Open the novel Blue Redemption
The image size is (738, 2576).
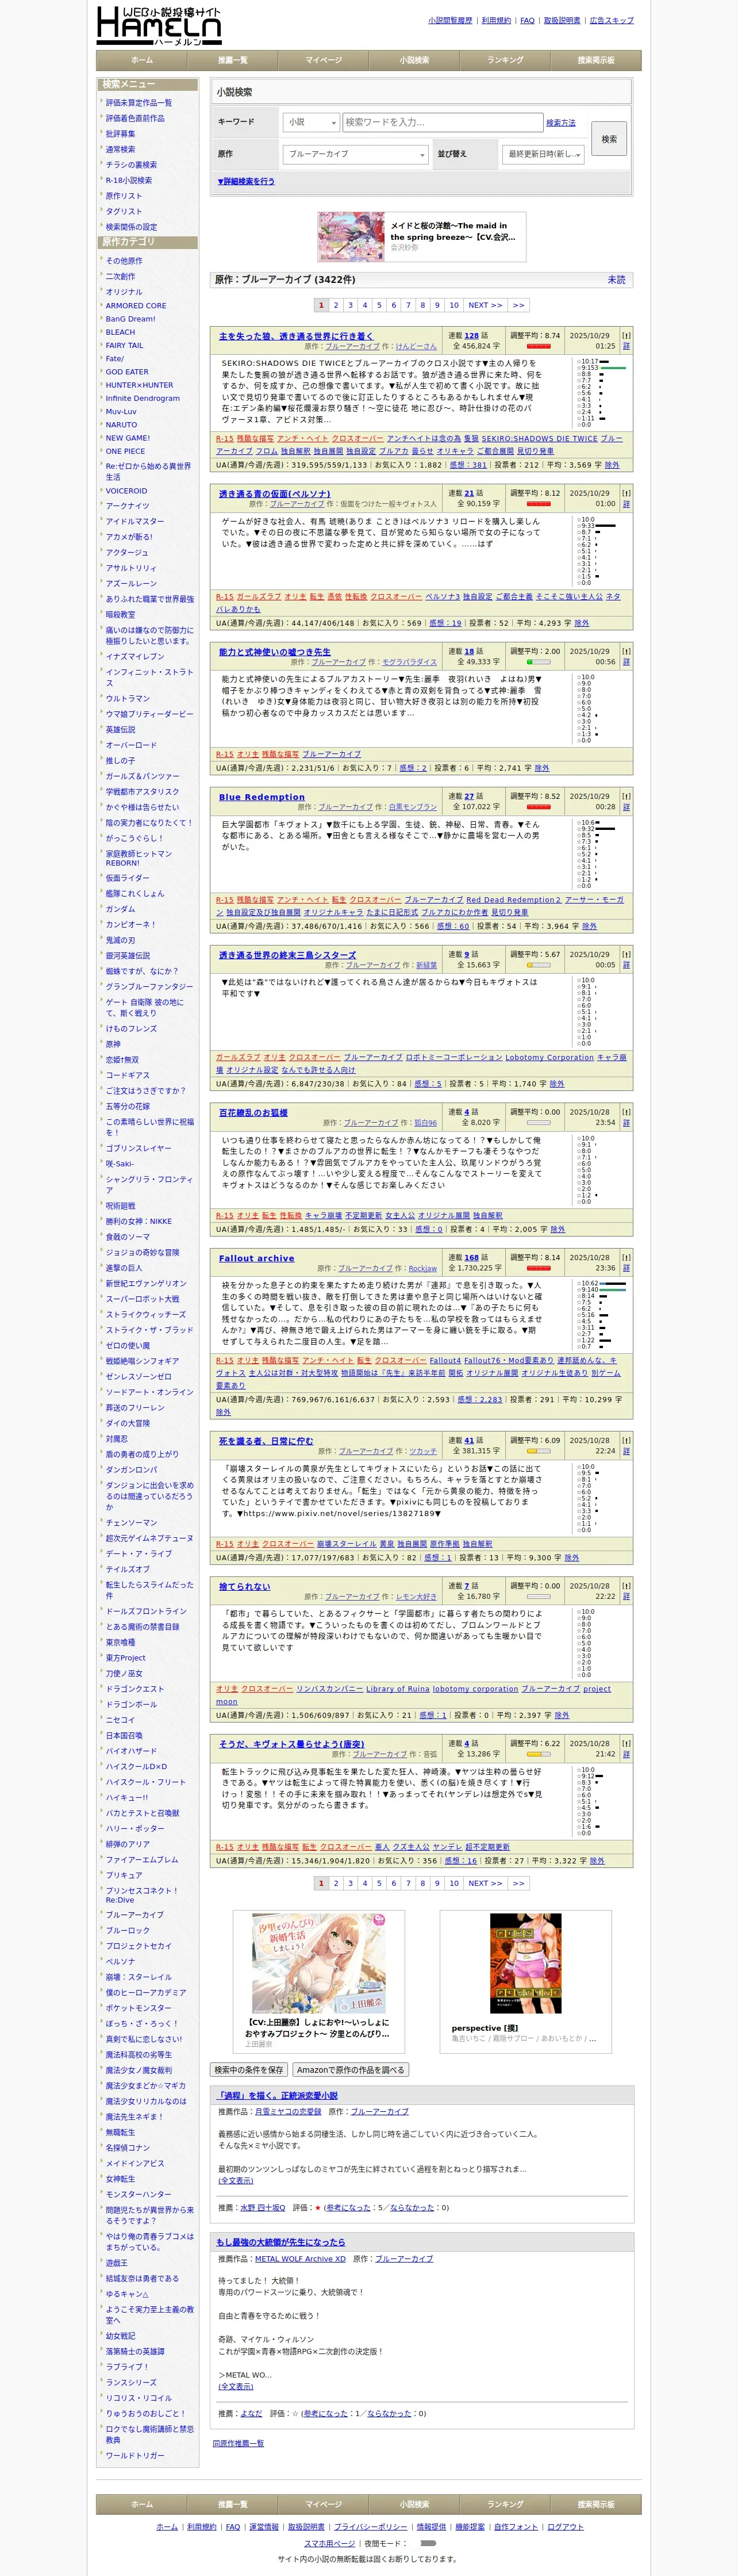pyautogui.click(x=262, y=797)
